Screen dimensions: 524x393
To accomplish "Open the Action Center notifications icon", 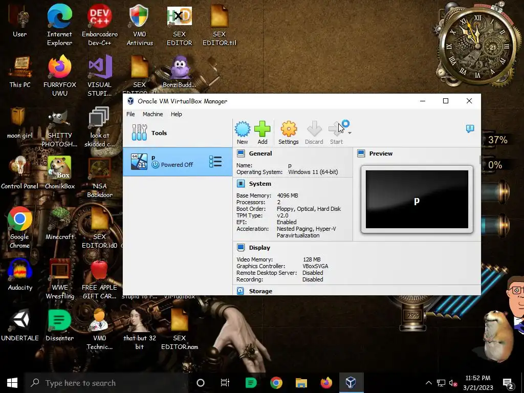I will 508,383.
